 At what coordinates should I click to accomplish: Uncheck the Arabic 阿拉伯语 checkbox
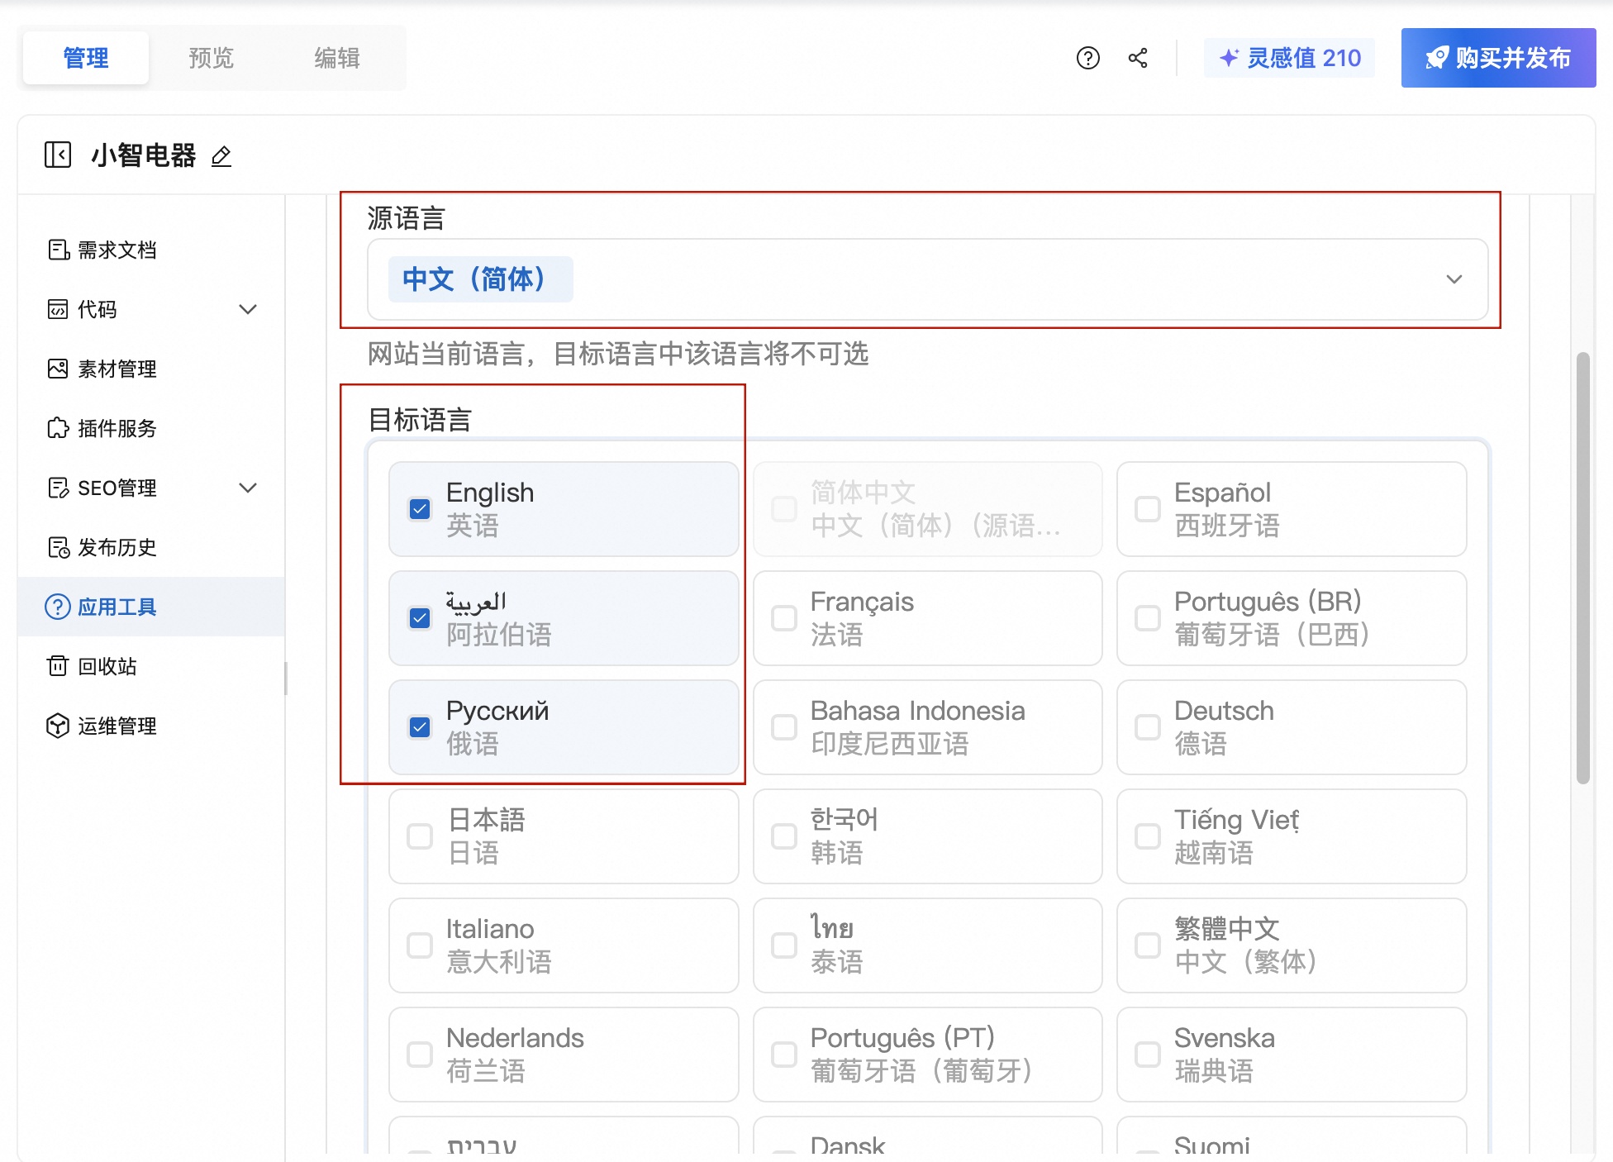click(420, 618)
